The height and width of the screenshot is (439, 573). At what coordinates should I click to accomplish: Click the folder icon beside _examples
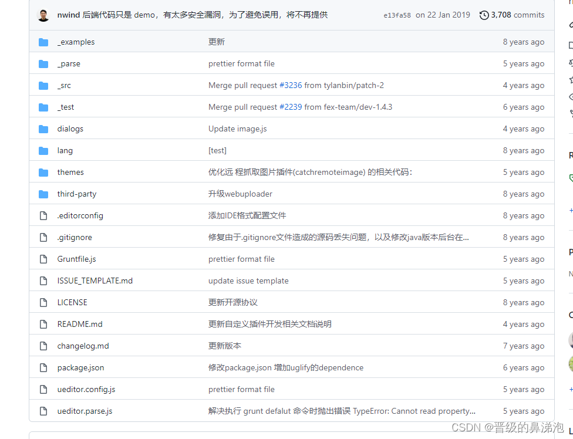pyautogui.click(x=43, y=42)
